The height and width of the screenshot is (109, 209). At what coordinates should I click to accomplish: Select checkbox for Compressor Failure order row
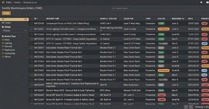pos(31,23)
